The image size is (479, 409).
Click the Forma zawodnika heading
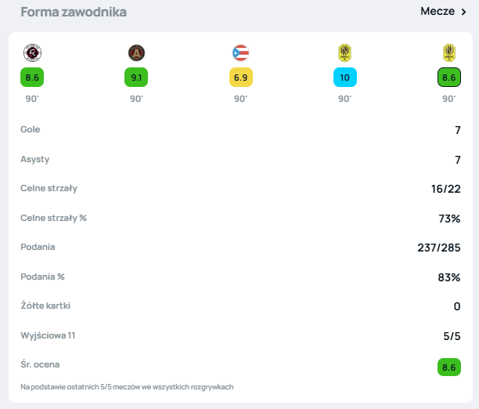click(x=74, y=12)
